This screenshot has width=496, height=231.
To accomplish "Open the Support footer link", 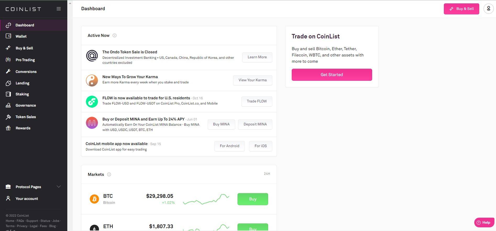I will coord(32,221).
